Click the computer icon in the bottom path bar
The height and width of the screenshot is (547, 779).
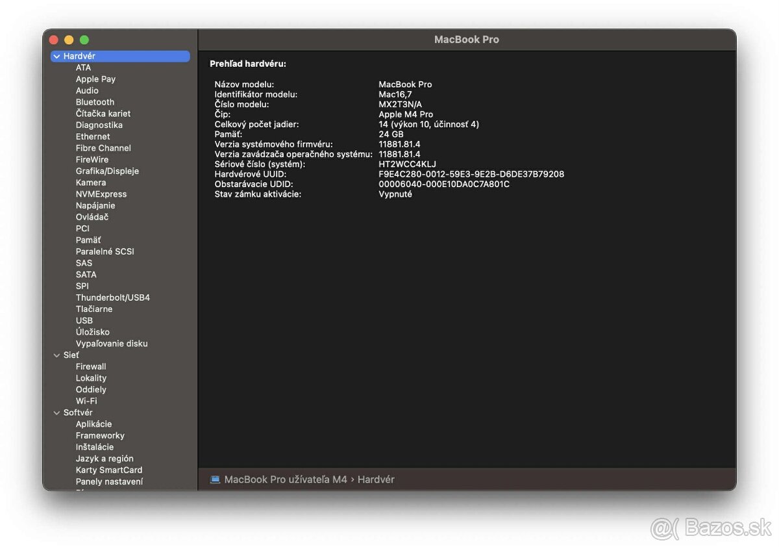216,479
